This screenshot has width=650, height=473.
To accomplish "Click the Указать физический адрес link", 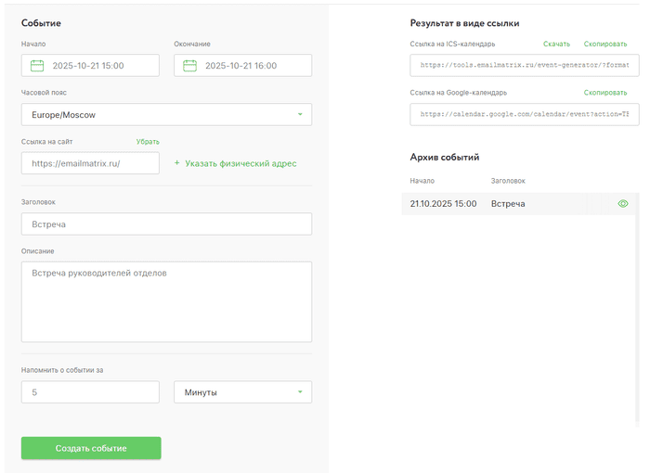I will pos(240,163).
